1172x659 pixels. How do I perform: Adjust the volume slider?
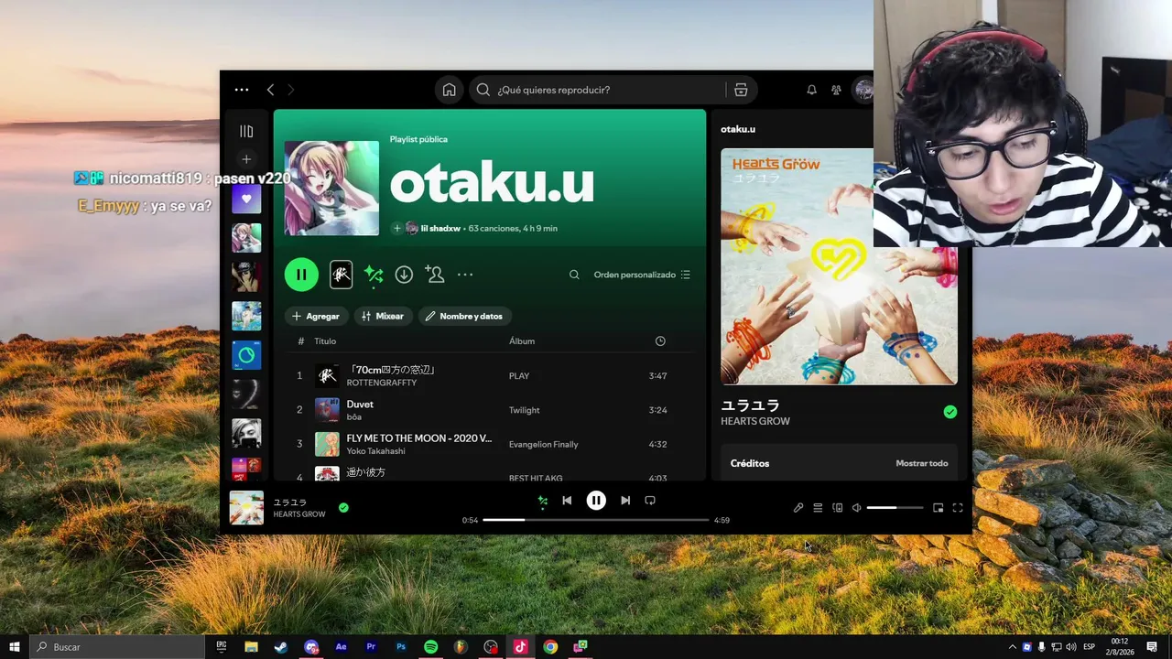click(x=895, y=508)
